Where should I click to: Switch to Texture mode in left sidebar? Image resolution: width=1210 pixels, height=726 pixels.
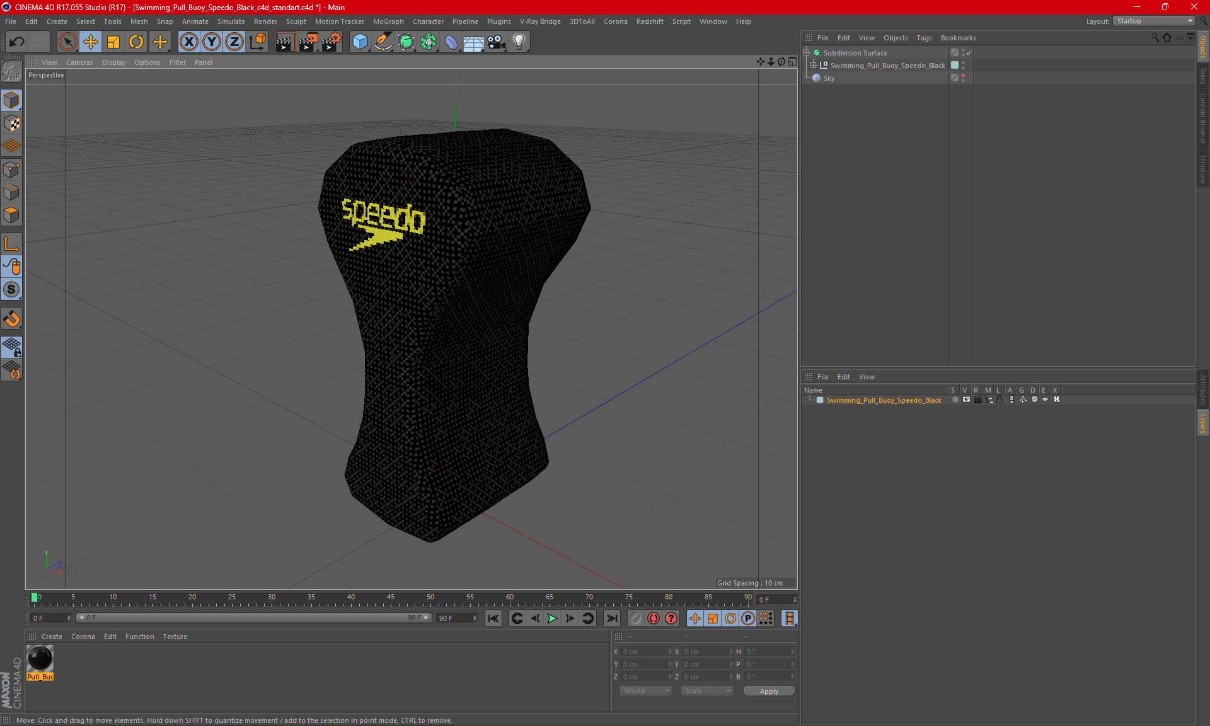12,124
